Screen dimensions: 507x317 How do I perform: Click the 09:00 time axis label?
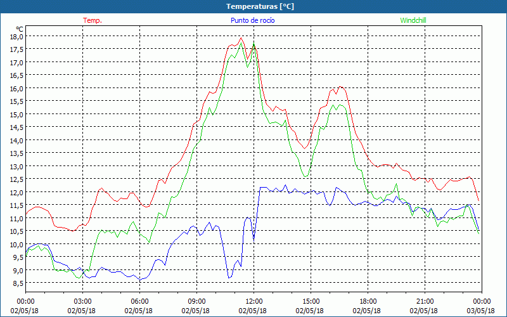point(196,302)
